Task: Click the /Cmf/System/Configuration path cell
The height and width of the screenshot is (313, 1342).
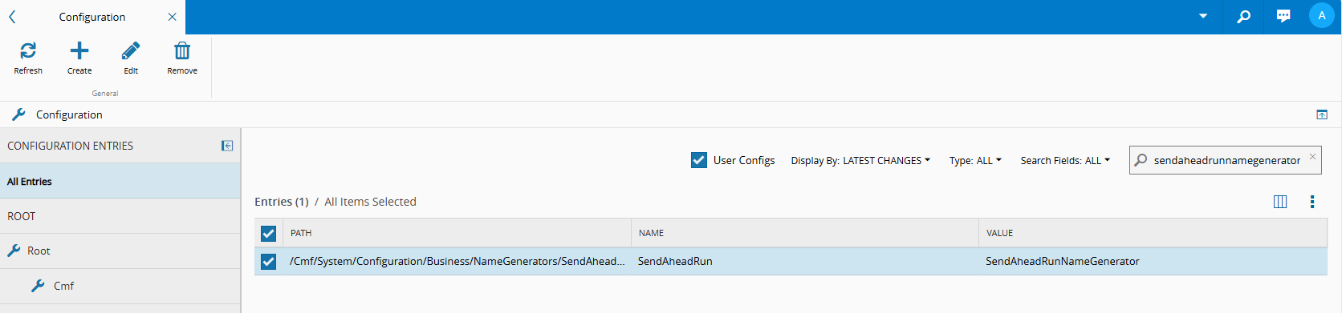Action: 458,261
